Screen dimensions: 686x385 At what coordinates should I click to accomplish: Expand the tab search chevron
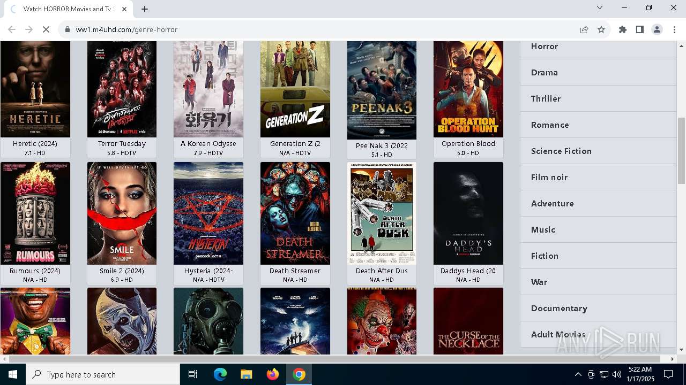[600, 7]
